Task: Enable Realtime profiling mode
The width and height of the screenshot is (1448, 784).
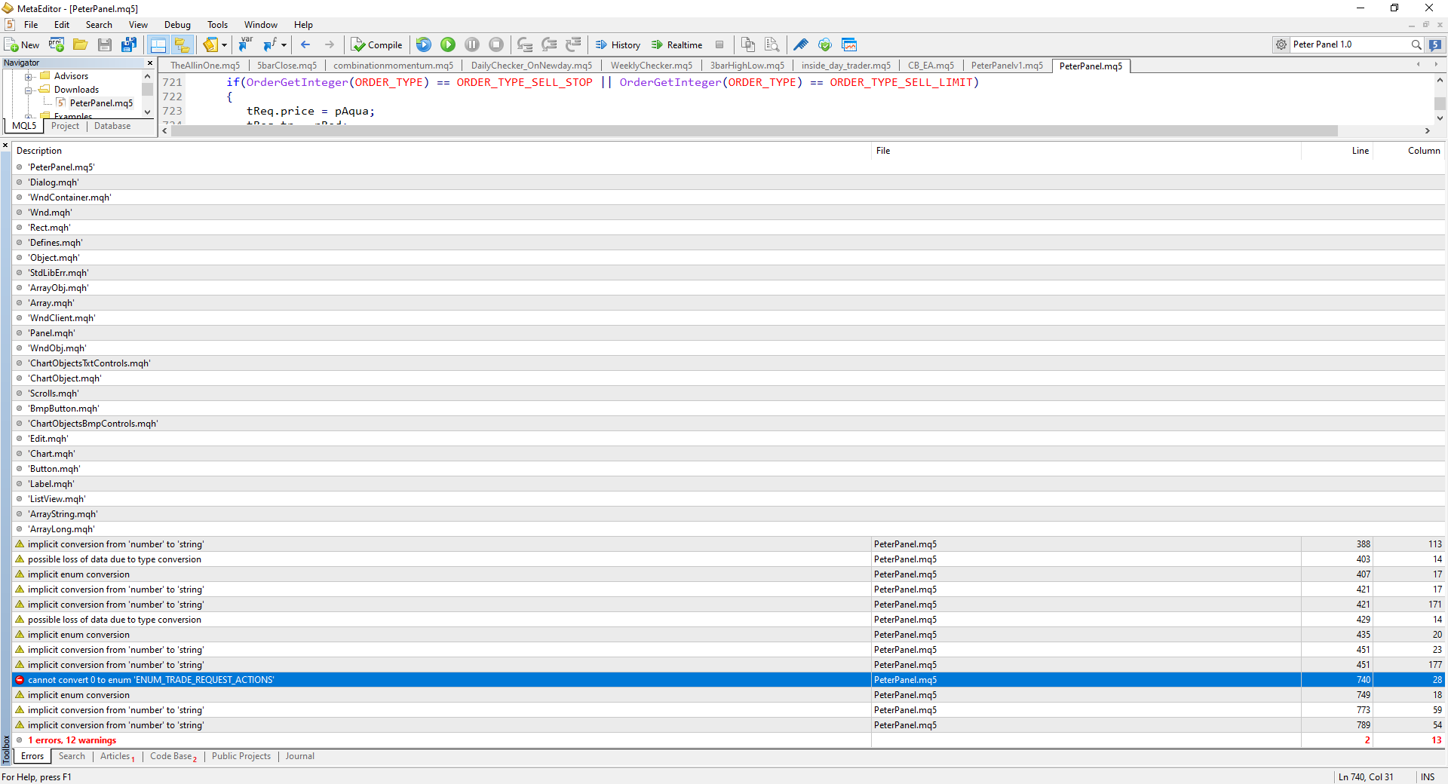Action: click(x=676, y=44)
